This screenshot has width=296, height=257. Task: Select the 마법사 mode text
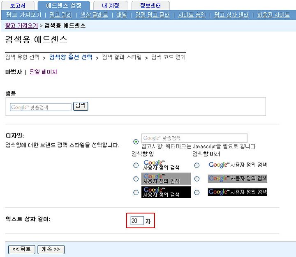tap(14, 72)
